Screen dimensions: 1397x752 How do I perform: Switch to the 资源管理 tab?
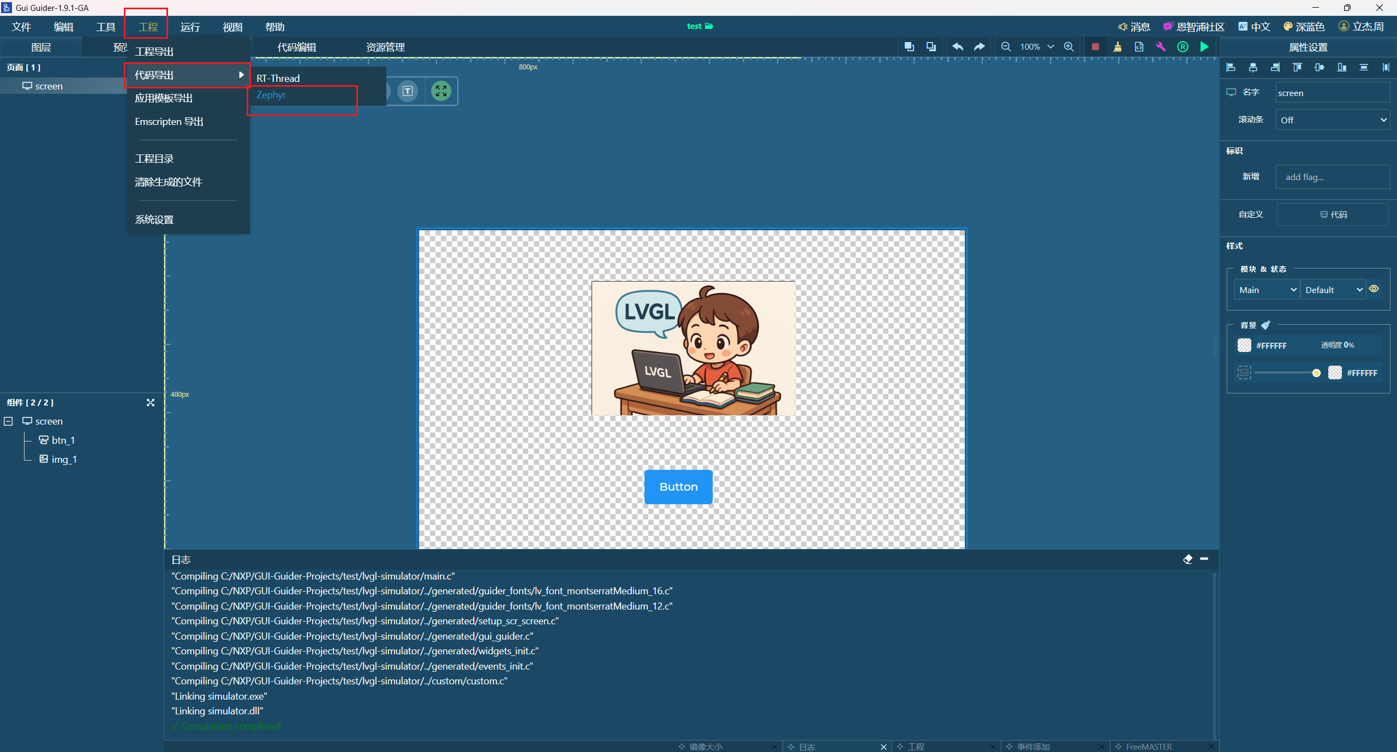(385, 47)
